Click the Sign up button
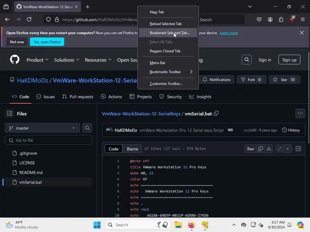Screen dimensions: 310x232 coord(289,60)
